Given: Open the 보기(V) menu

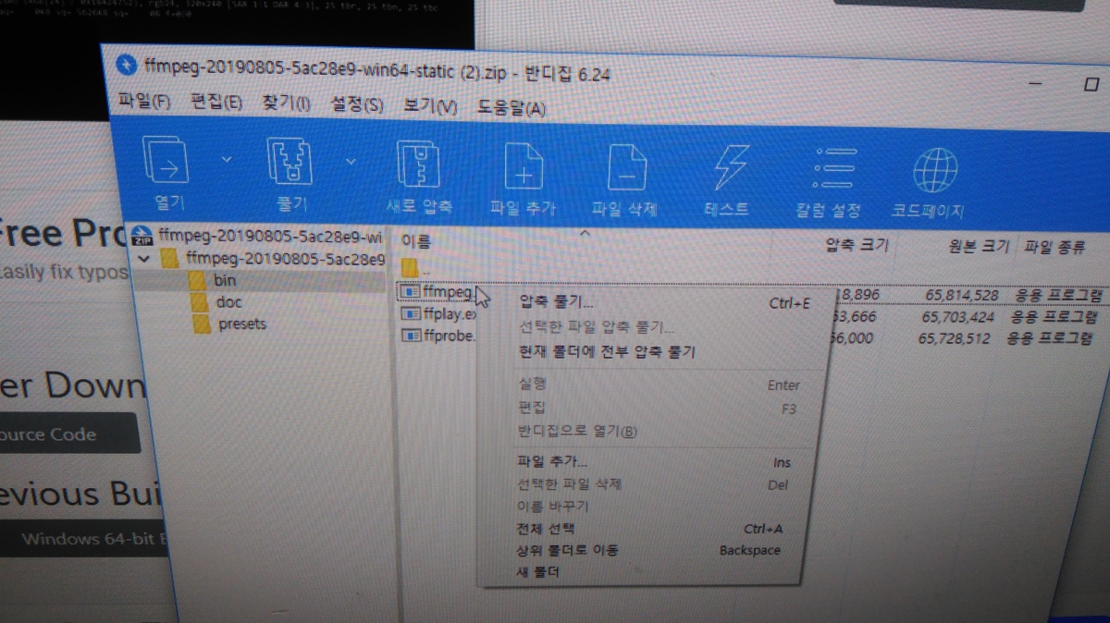Looking at the screenshot, I should pyautogui.click(x=430, y=107).
